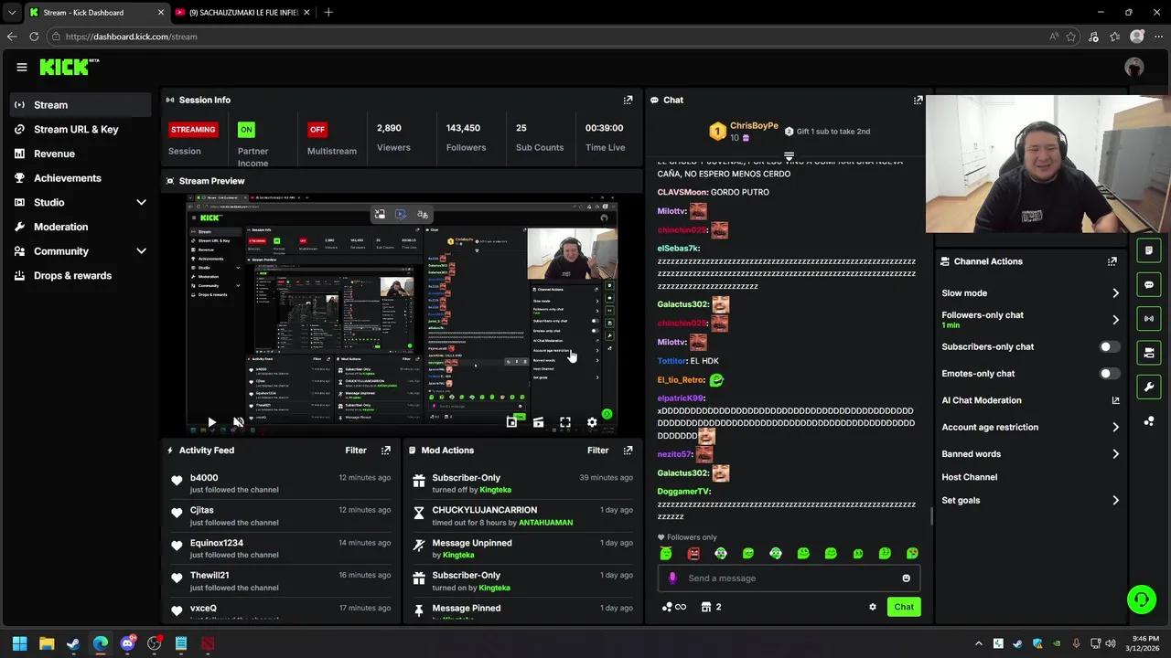Open Followers-only chat options arrow
Viewport: 1171px width, 658px height.
coord(1115,320)
